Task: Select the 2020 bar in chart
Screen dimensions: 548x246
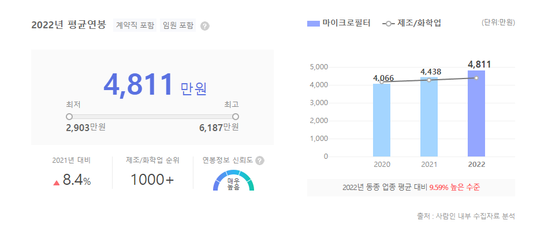Action: [382, 120]
